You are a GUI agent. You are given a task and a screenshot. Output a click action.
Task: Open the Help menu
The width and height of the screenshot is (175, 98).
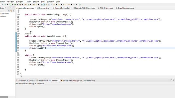coord(58,2)
